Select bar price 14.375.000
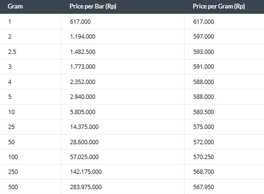This screenshot has height=194, width=264. [84, 127]
